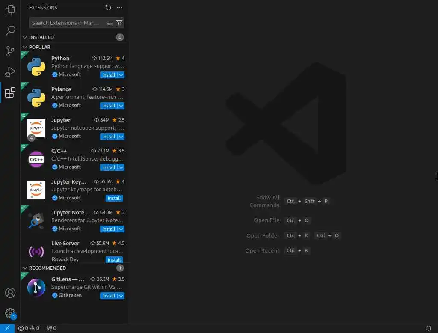This screenshot has width=438, height=333.
Task: Collapse the INSTALLED section
Action: tap(25, 37)
